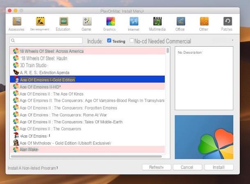
Task: Select The Conquerors: Tales Of Middle-Earth
Action: pyautogui.click(x=87, y=122)
